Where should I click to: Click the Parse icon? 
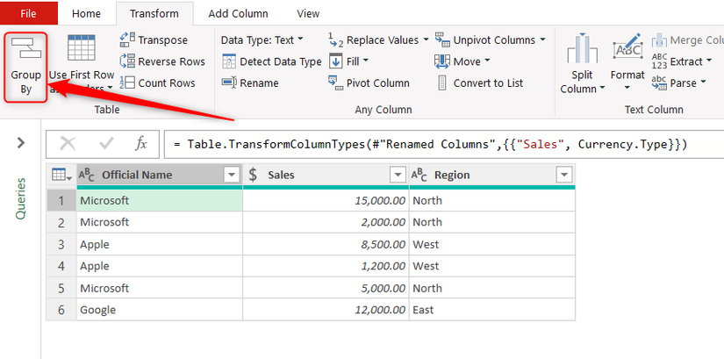point(659,83)
